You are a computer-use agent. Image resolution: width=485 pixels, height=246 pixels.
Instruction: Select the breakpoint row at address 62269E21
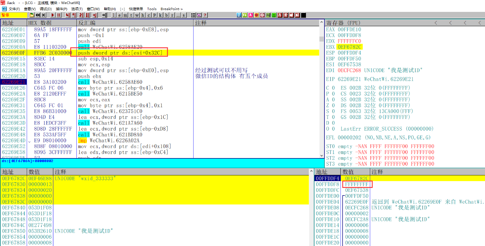point(160,82)
